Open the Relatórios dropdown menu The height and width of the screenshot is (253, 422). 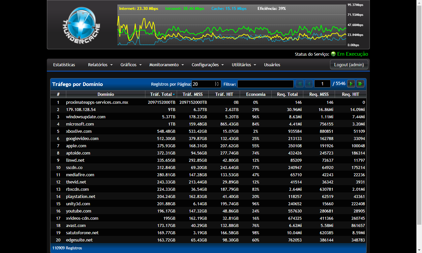[100, 65]
